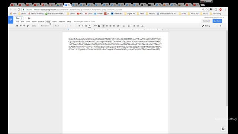
Task: Toggle bold formatting
Action: click(79, 26)
